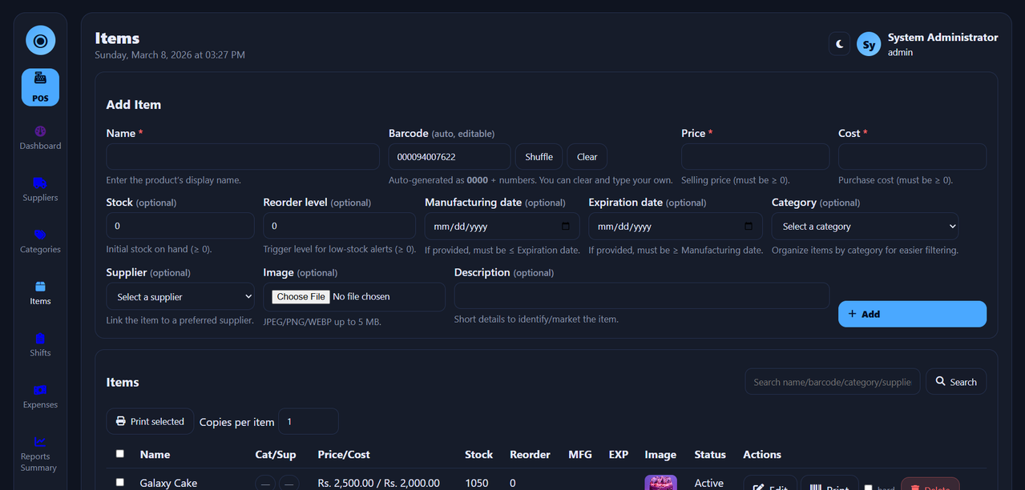Viewport: 1025px width, 490px height.
Task: Expand the Category dropdown
Action: coord(865,227)
